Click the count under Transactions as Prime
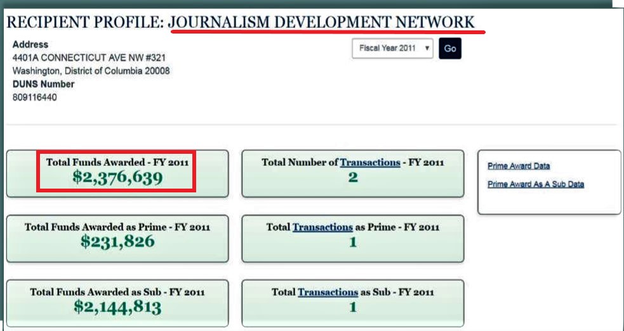The height and width of the screenshot is (331, 624). point(353,242)
